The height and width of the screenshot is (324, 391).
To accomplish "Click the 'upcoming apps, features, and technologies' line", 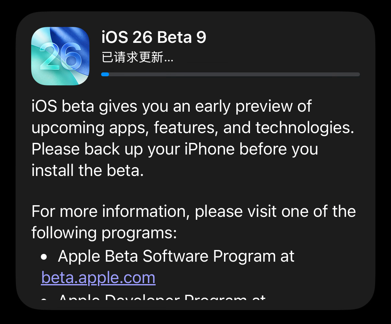I will [x=193, y=128].
